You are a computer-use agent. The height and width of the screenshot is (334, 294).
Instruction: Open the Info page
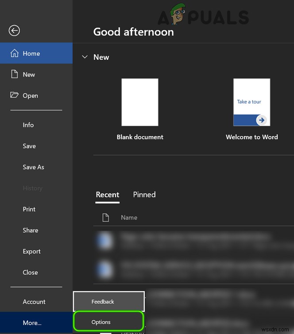(36, 125)
